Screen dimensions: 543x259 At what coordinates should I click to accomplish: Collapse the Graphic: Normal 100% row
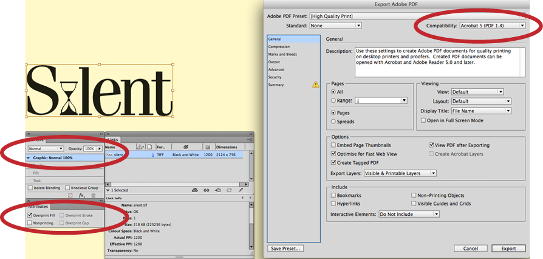(29, 157)
